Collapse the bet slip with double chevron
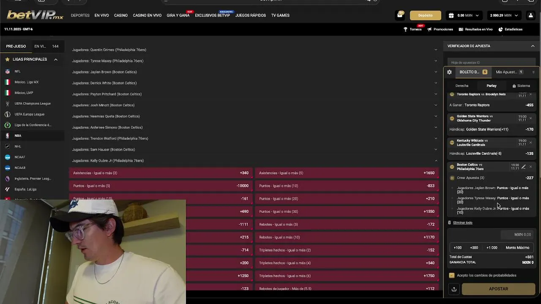 [533, 72]
